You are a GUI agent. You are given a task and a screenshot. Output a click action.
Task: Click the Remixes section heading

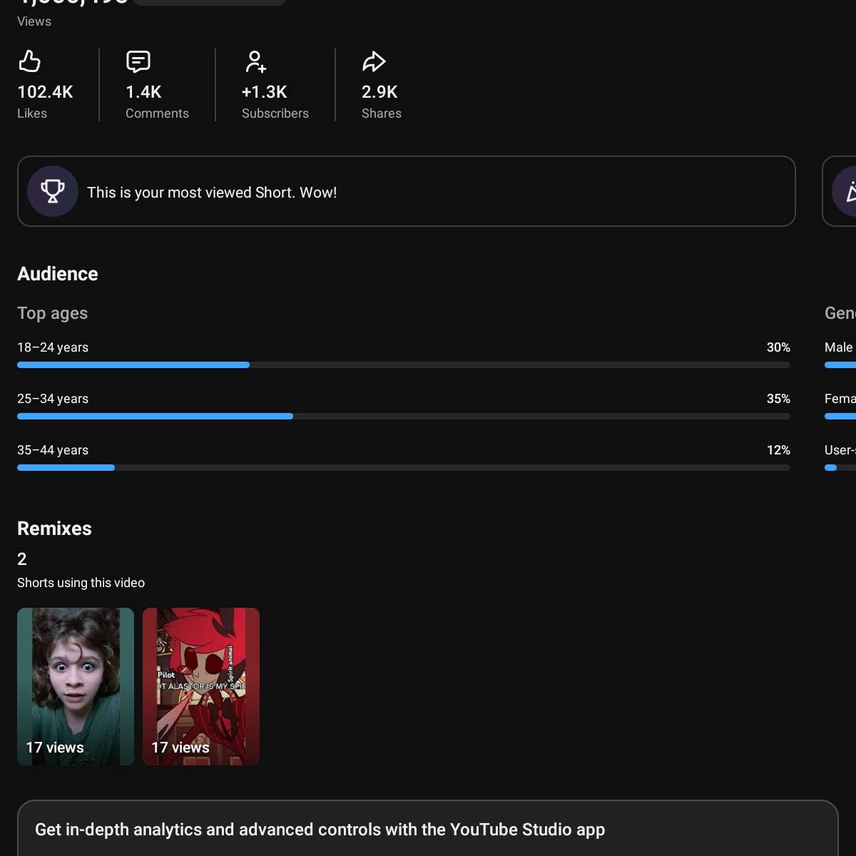(x=54, y=529)
